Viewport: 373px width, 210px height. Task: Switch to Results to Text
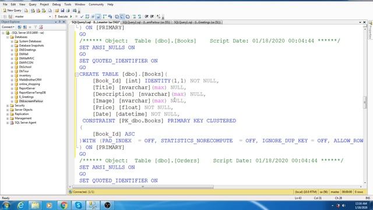tap(117, 16)
